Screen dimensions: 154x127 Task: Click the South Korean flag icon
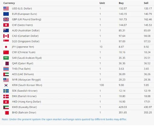pyautogui.click(x=6, y=85)
